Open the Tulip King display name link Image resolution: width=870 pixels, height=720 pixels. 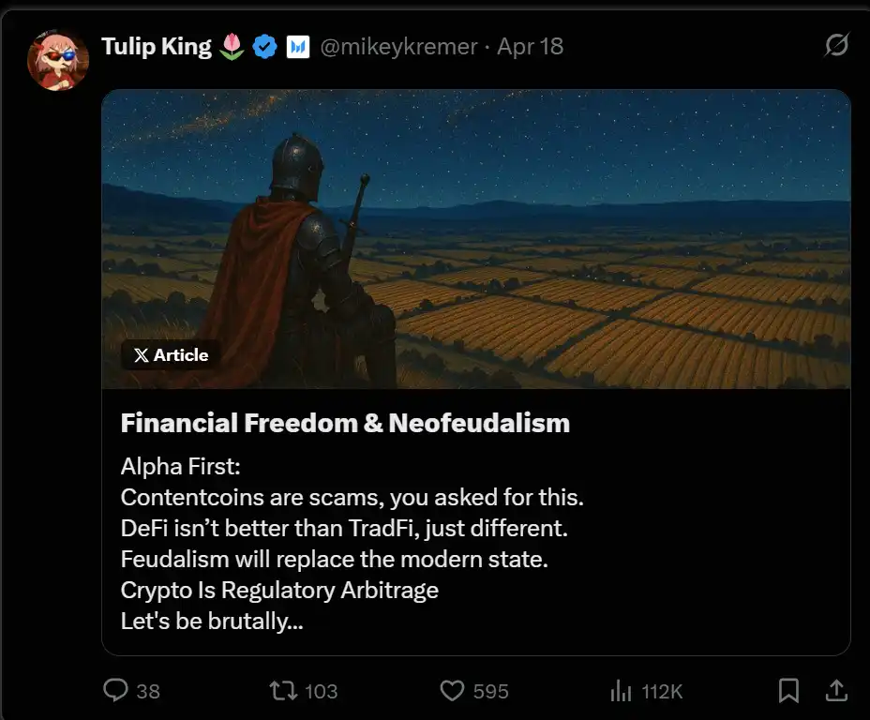coord(156,46)
